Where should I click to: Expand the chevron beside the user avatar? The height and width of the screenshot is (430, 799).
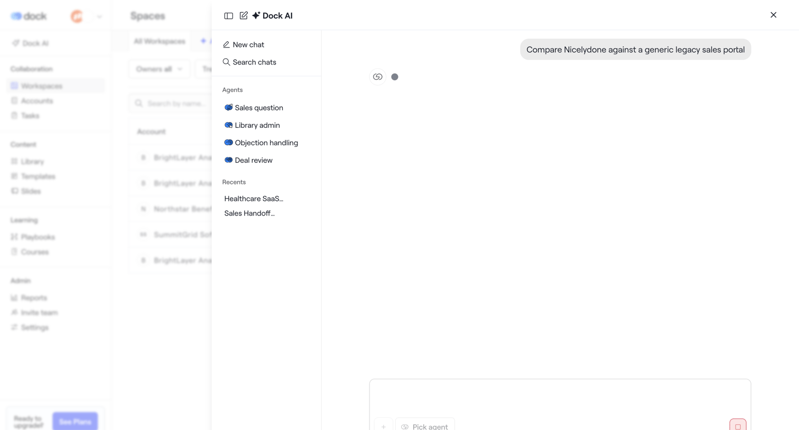99,16
